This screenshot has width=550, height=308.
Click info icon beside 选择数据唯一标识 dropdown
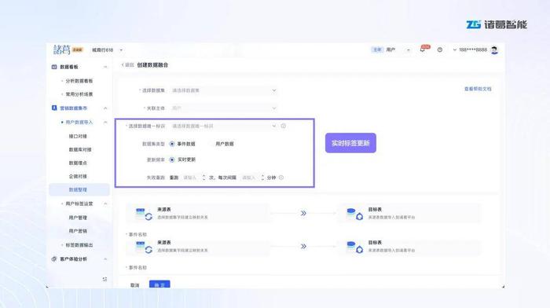click(x=284, y=126)
